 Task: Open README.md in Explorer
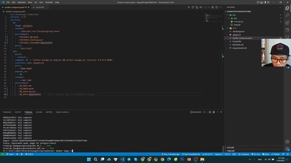(x=238, y=45)
